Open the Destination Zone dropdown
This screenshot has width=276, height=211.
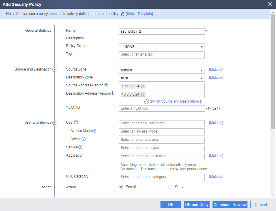162,78
